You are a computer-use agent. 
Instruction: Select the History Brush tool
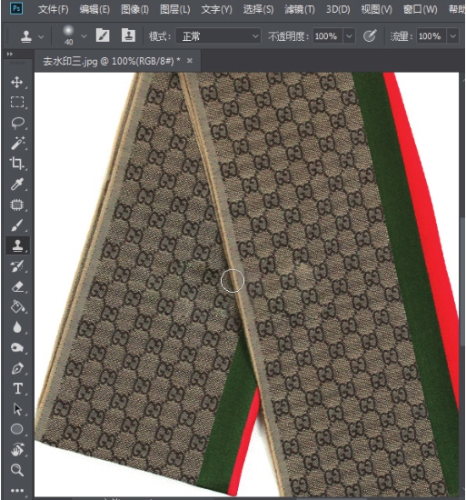point(17,266)
